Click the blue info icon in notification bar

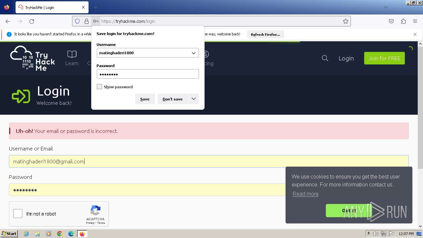9,34
